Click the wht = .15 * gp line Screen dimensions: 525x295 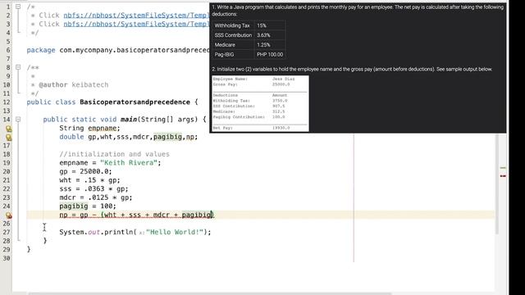(x=89, y=180)
